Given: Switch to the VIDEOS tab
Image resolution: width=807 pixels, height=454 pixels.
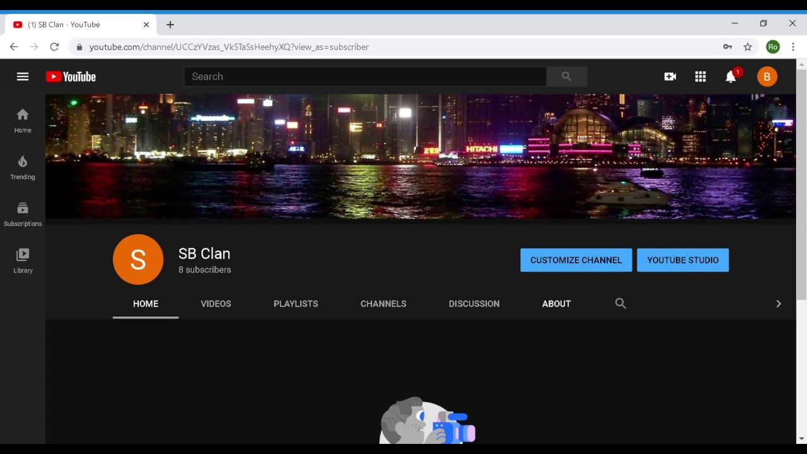Looking at the screenshot, I should [216, 303].
